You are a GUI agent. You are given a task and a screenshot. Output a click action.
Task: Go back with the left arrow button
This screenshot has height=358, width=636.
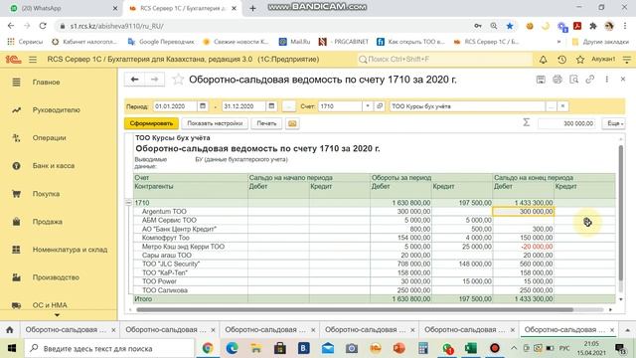click(x=135, y=80)
